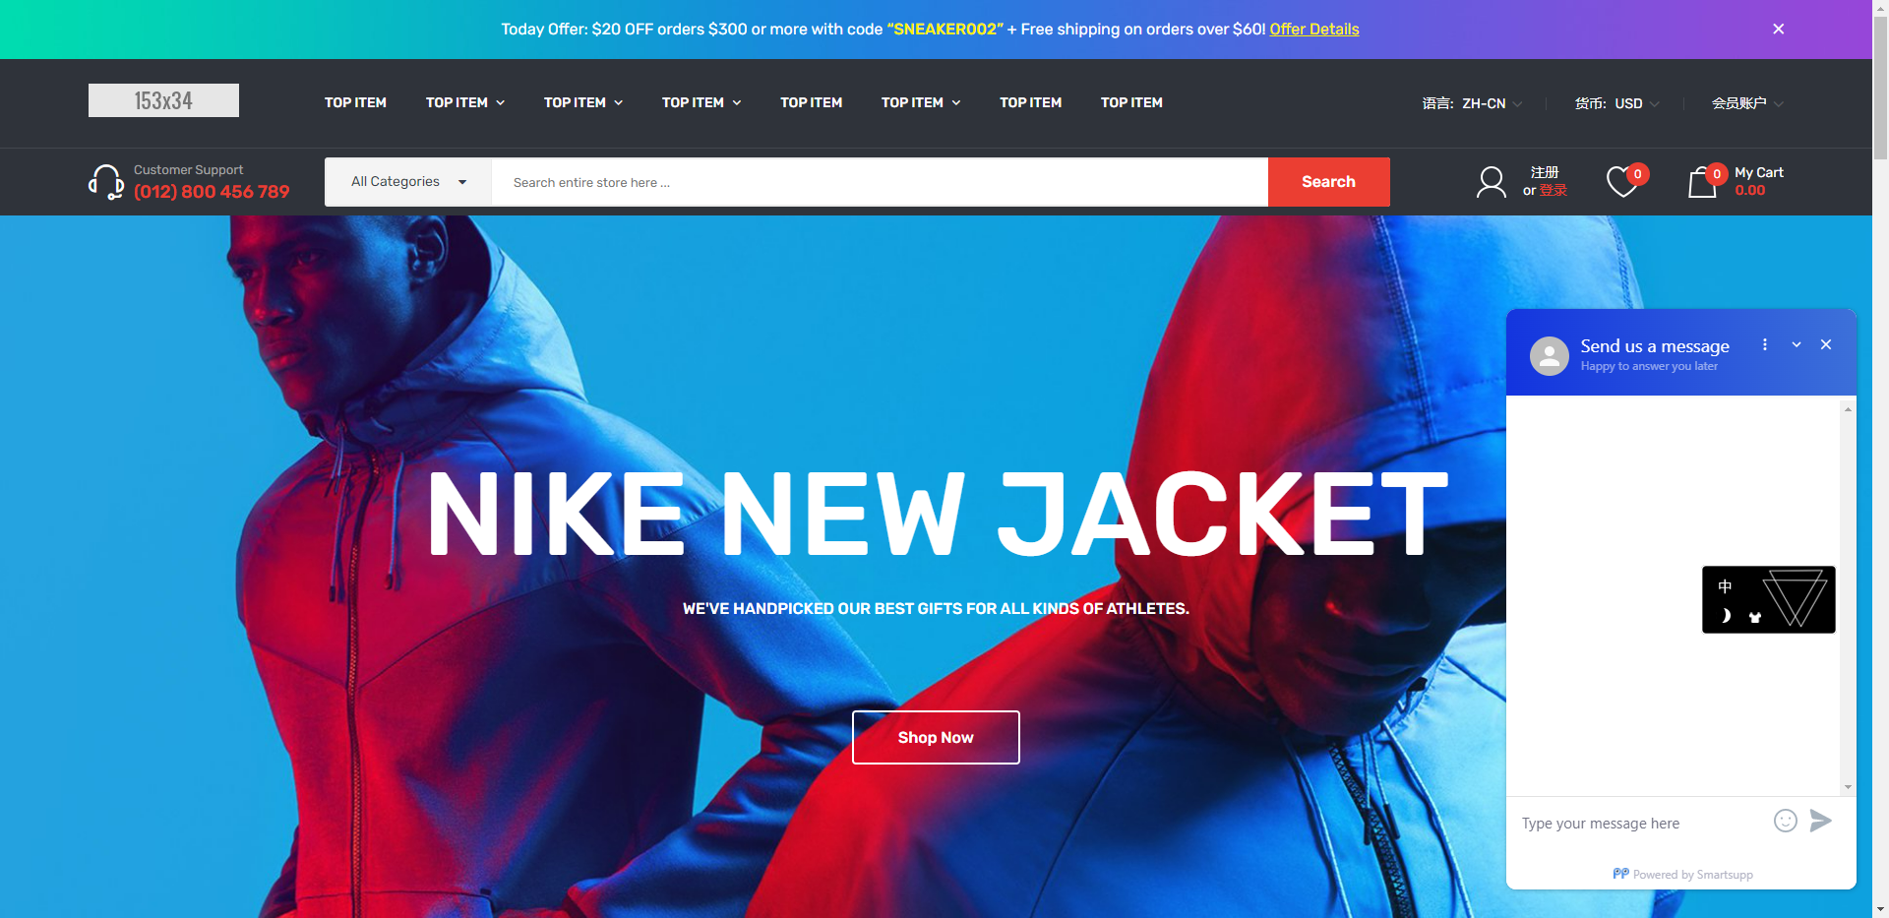Click the Shop Now button
The height and width of the screenshot is (918, 1889).
tap(936, 737)
